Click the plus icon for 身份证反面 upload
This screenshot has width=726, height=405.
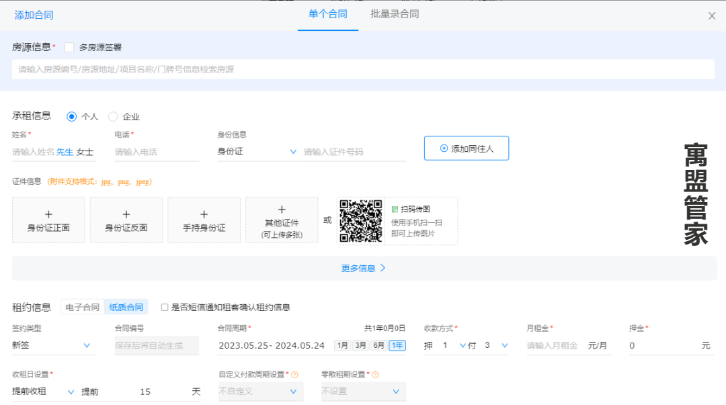[x=126, y=214]
